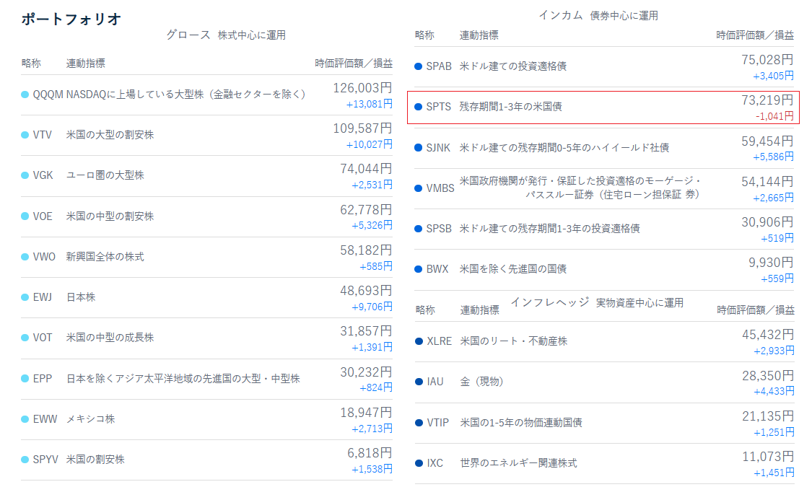Click the VWO valuation 58,182円
This screenshot has height=487, width=812.
click(x=366, y=250)
